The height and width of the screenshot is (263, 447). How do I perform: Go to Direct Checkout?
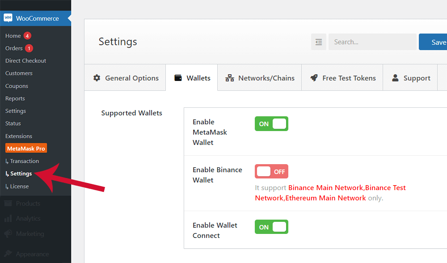point(25,61)
